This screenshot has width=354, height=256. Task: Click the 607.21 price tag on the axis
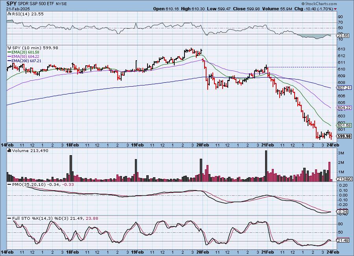tap(344, 87)
